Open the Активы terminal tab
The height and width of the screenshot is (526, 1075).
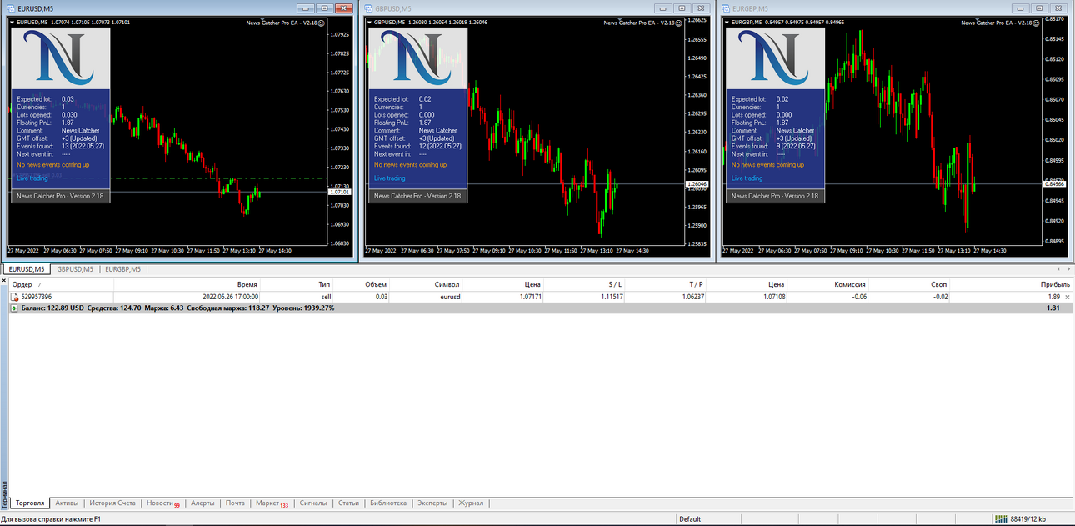pyautogui.click(x=67, y=503)
